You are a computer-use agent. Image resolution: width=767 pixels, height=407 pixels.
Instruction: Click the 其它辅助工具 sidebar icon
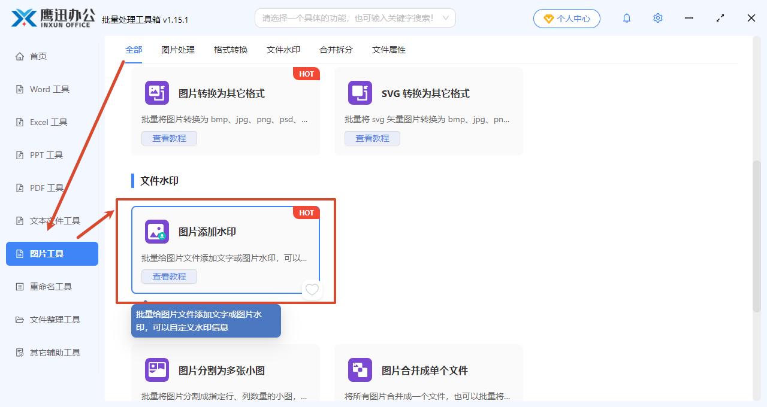coord(19,353)
